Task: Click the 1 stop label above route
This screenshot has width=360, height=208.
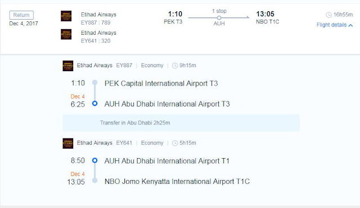Action: click(x=219, y=11)
